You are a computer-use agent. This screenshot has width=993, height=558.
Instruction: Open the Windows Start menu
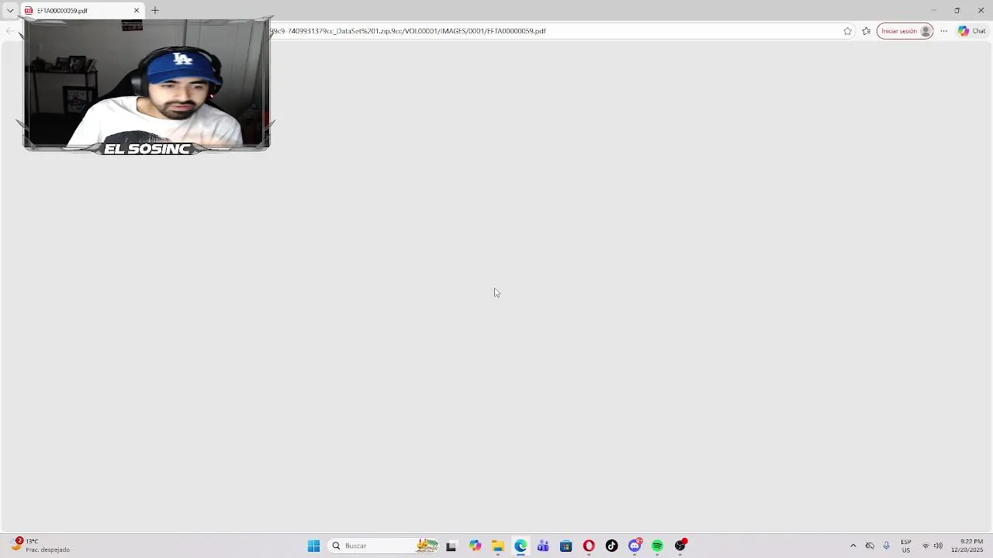click(x=313, y=546)
